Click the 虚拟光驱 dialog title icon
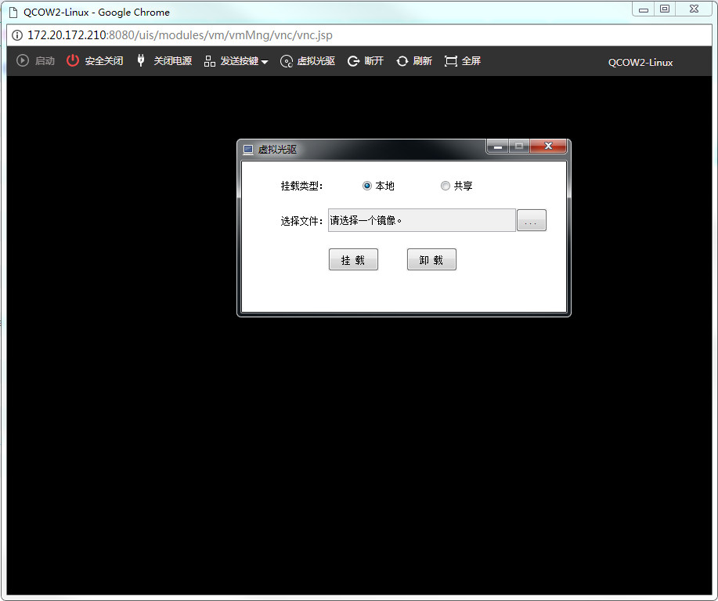Viewport: 718px width, 601px height. coord(248,150)
